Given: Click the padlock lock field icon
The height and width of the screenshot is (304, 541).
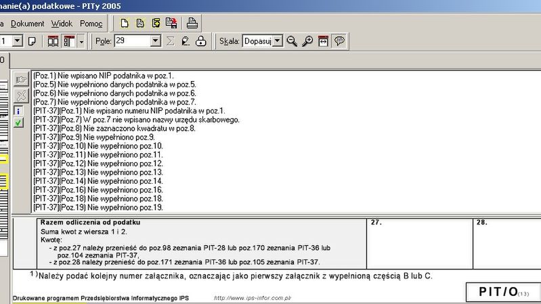Looking at the screenshot, I should [x=200, y=41].
